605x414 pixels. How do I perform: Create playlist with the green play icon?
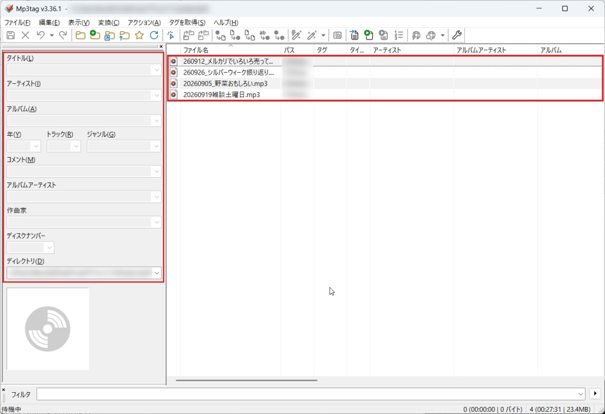click(369, 35)
